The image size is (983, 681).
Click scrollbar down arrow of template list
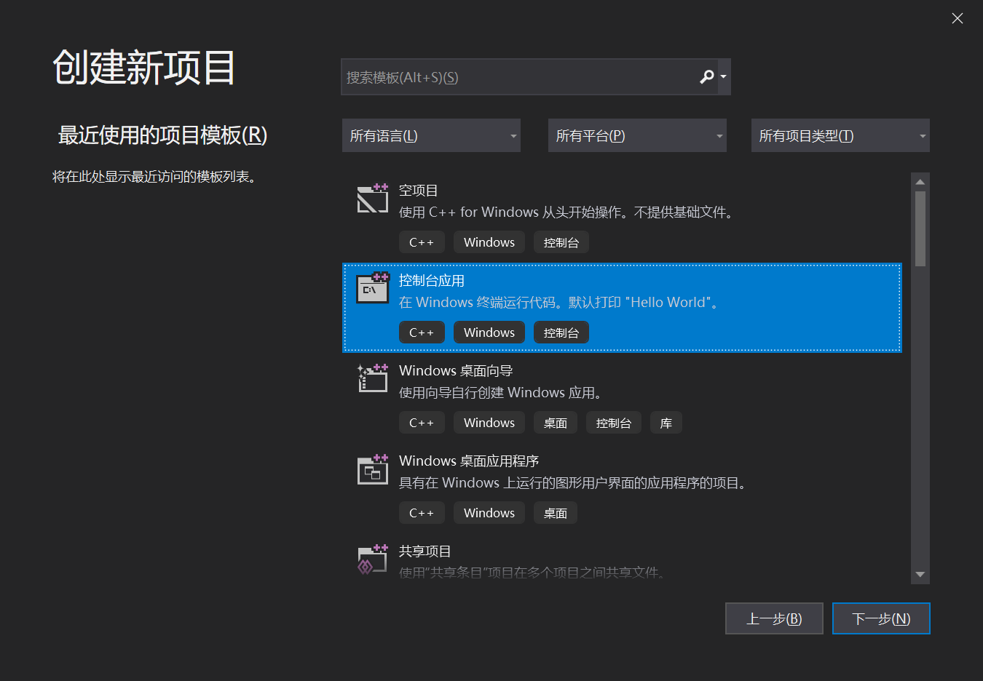pos(920,575)
